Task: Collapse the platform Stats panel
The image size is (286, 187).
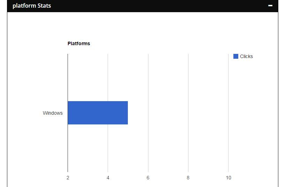Action: pyautogui.click(x=270, y=6)
